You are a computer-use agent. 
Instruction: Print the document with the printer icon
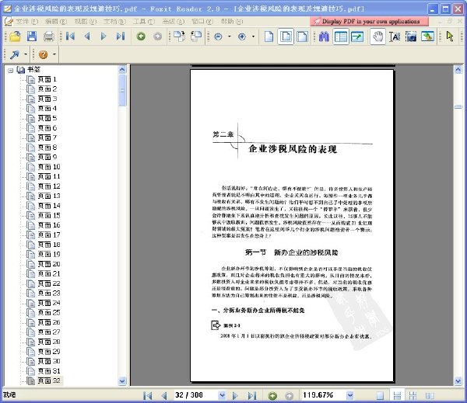[x=48, y=36]
